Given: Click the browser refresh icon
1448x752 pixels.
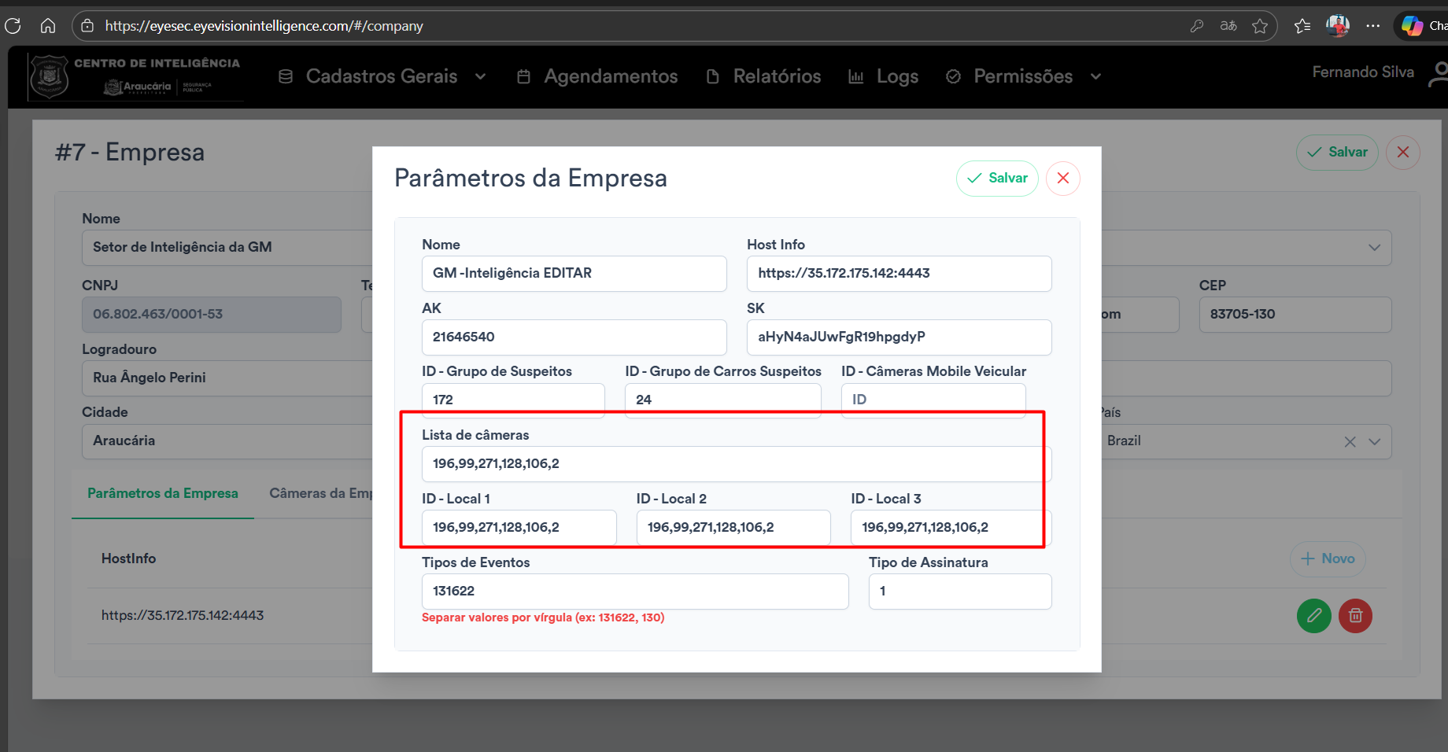Looking at the screenshot, I should tap(13, 26).
